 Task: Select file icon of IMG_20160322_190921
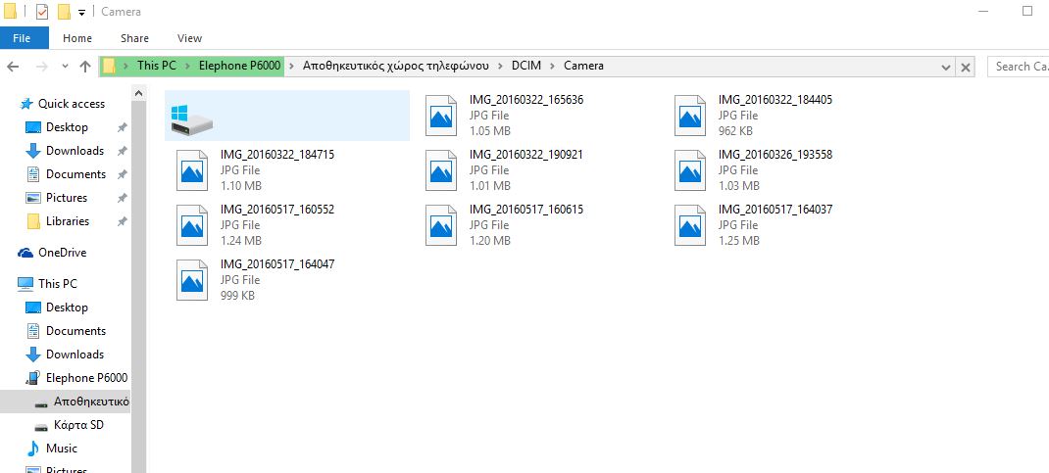coord(441,170)
